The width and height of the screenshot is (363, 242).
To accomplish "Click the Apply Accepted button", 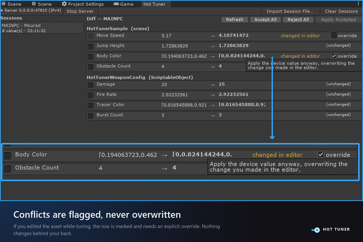I will tap(338, 20).
